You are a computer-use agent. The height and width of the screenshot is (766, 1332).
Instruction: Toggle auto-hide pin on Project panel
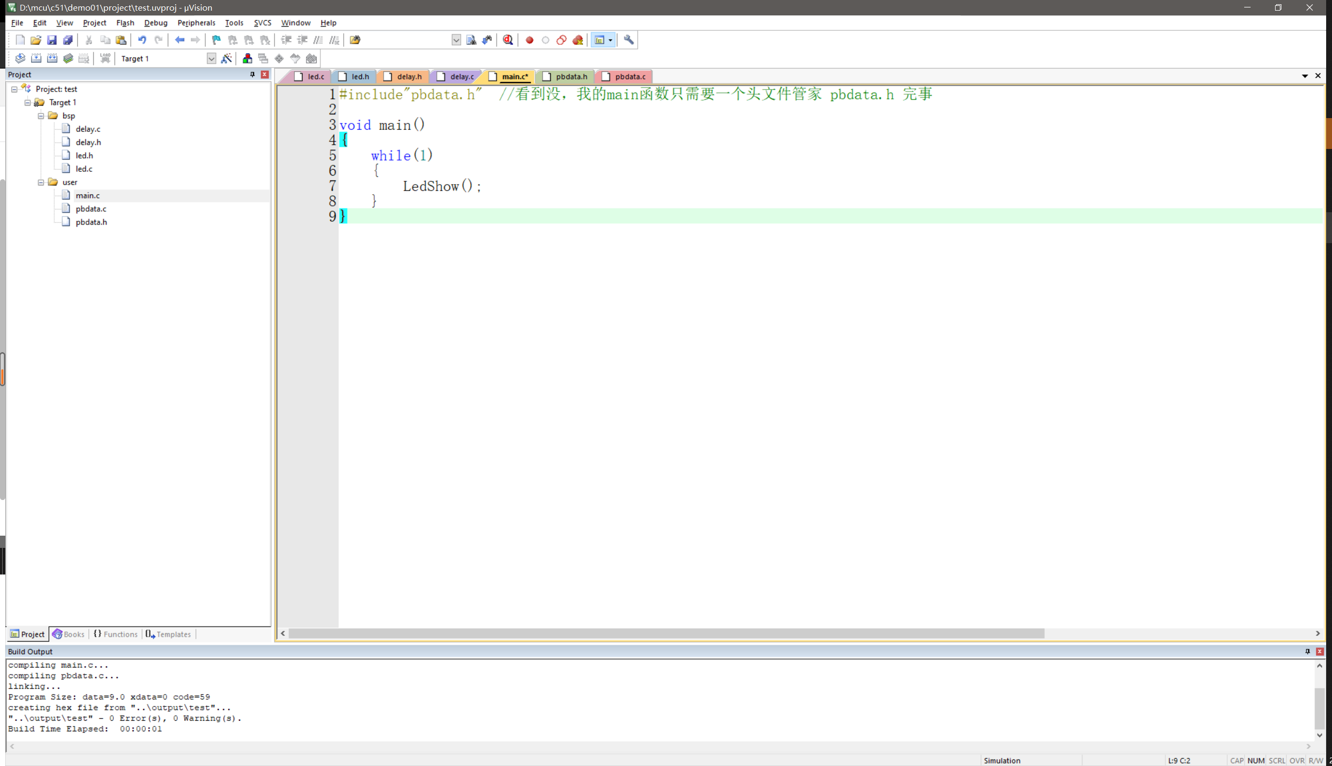point(252,74)
